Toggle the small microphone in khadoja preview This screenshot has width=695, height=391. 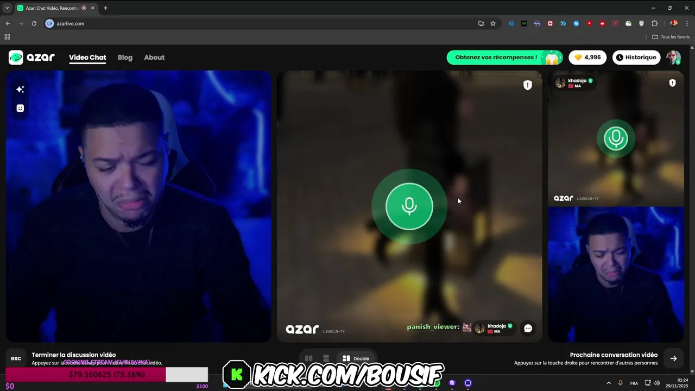616,138
